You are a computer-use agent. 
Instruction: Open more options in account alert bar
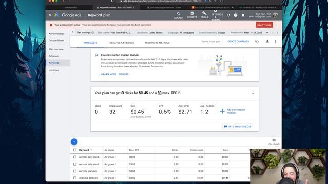coord(277,25)
